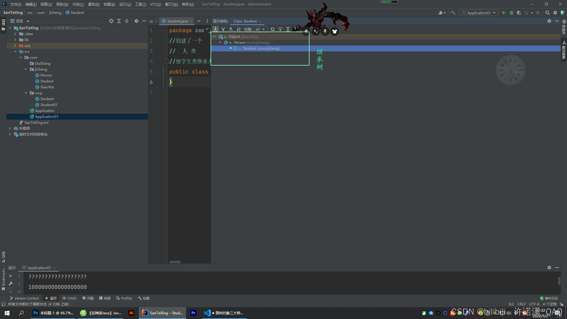Build project with hammer icon

(453, 13)
